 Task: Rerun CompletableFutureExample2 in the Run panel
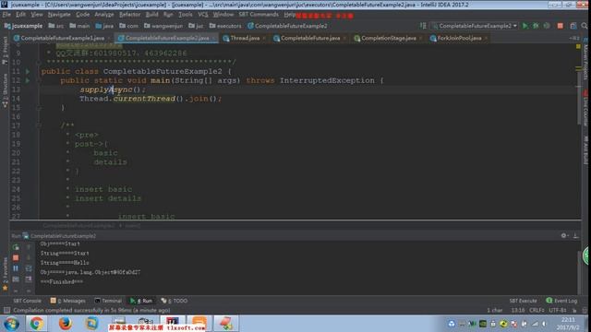[x=16, y=247]
